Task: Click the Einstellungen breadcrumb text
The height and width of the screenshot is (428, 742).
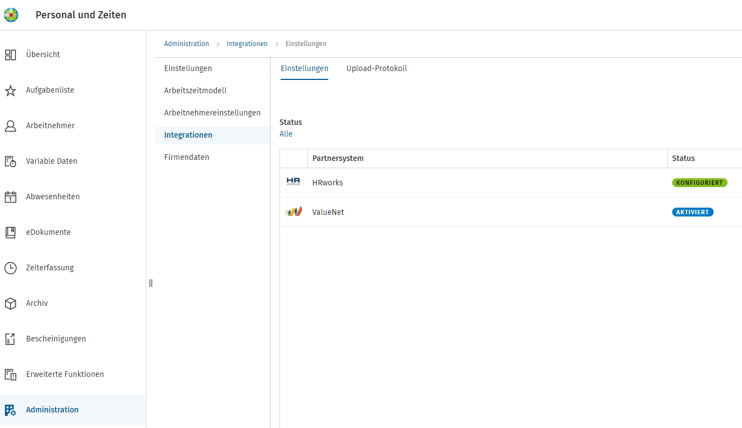Action: tap(306, 44)
